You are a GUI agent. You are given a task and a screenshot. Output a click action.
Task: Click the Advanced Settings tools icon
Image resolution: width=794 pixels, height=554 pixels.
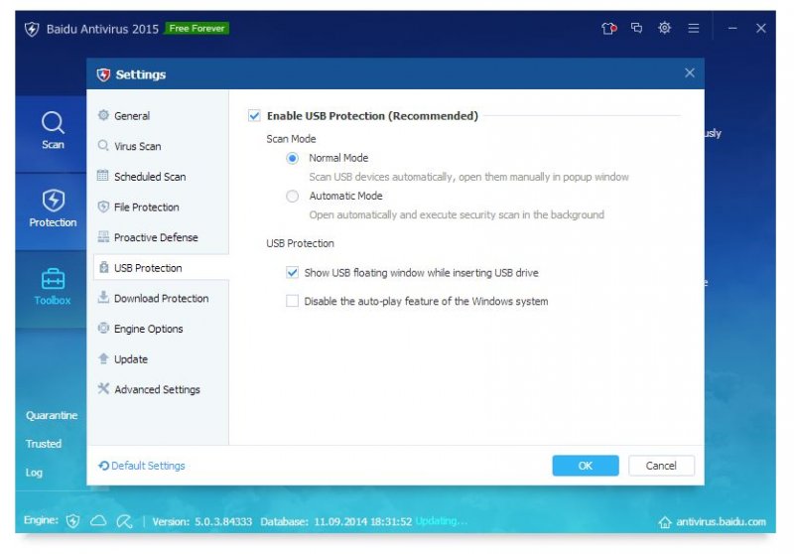point(103,388)
